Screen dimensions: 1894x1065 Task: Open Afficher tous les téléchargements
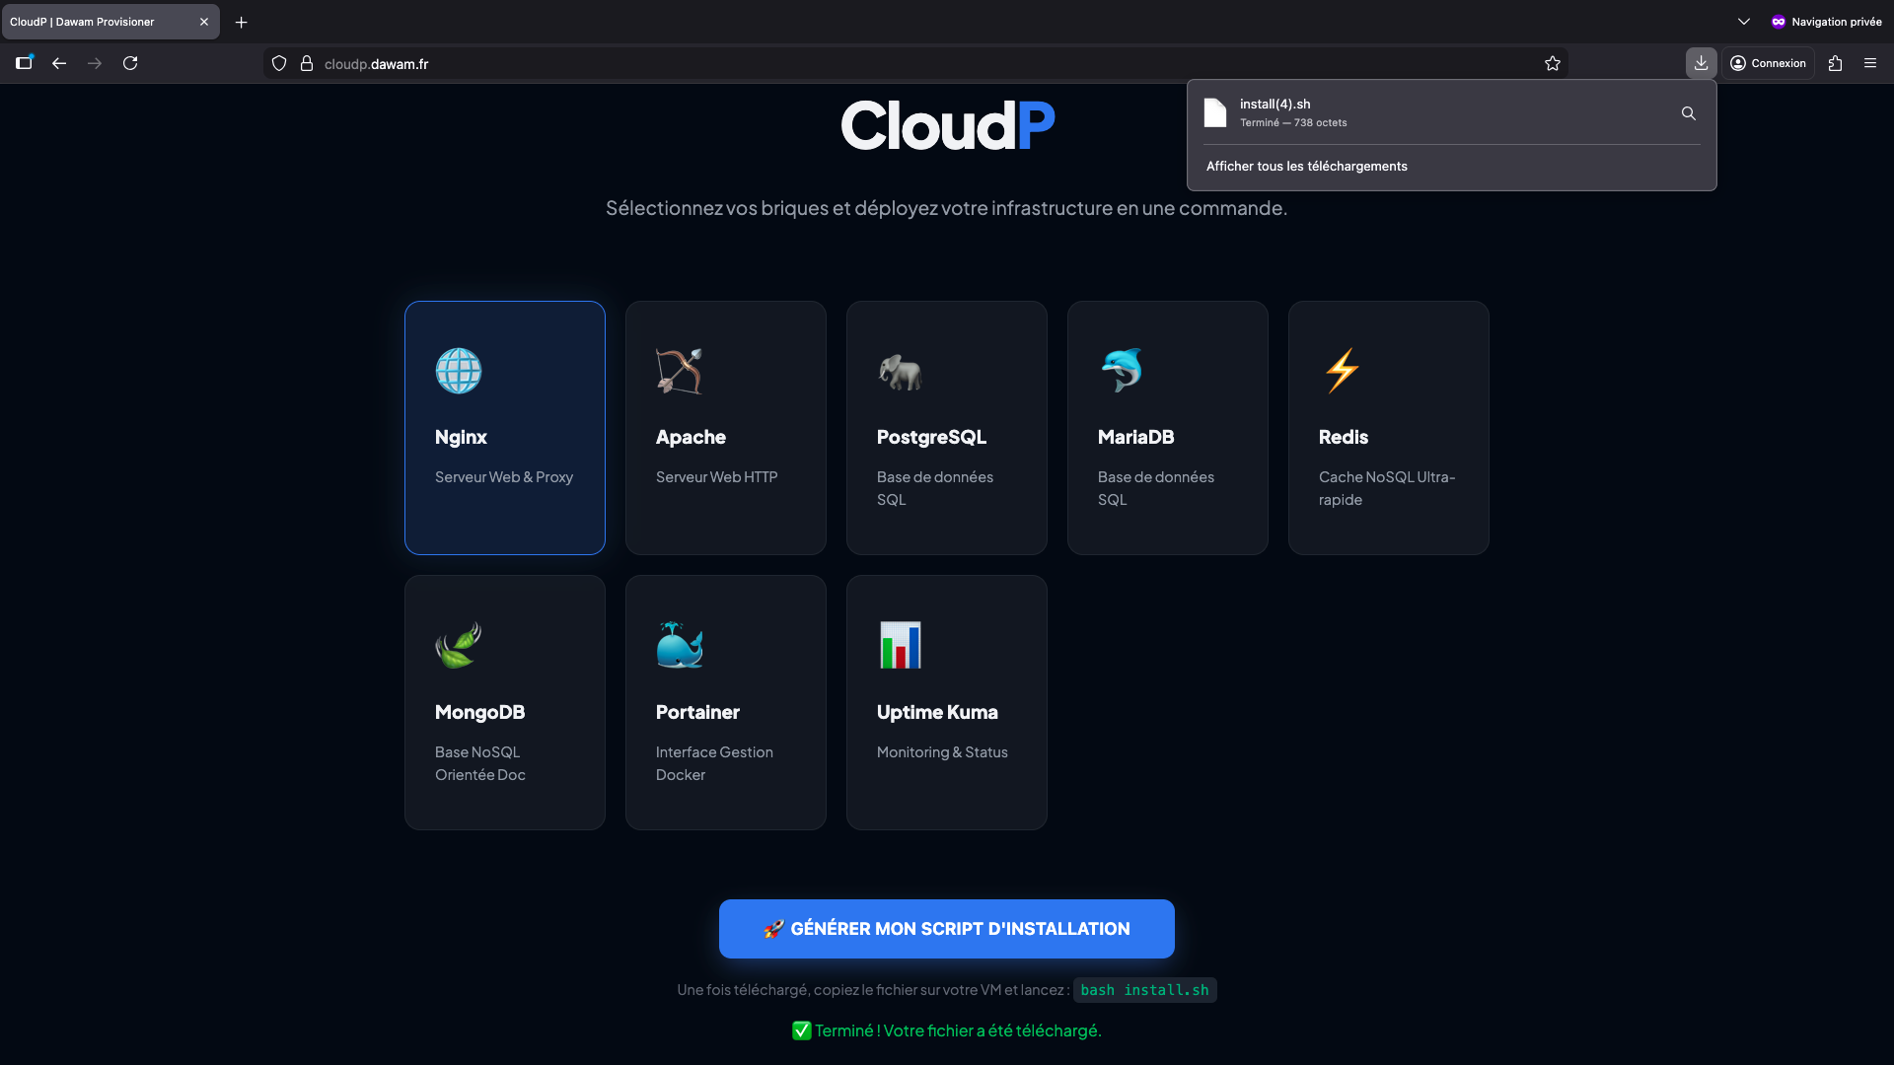click(1307, 166)
